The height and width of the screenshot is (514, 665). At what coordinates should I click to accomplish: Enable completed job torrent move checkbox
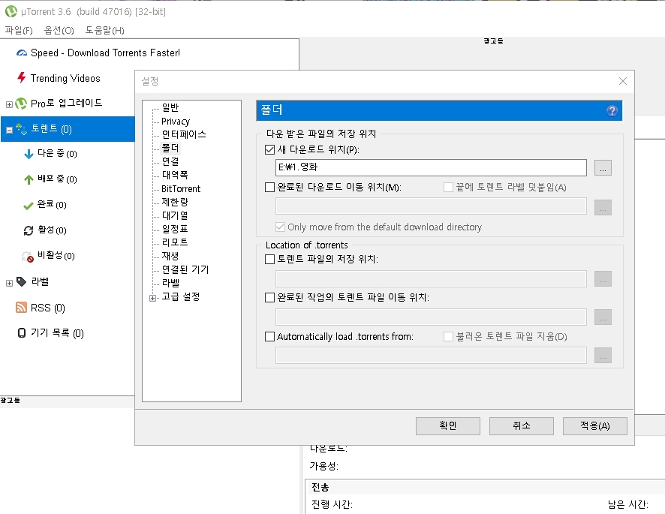point(269,298)
